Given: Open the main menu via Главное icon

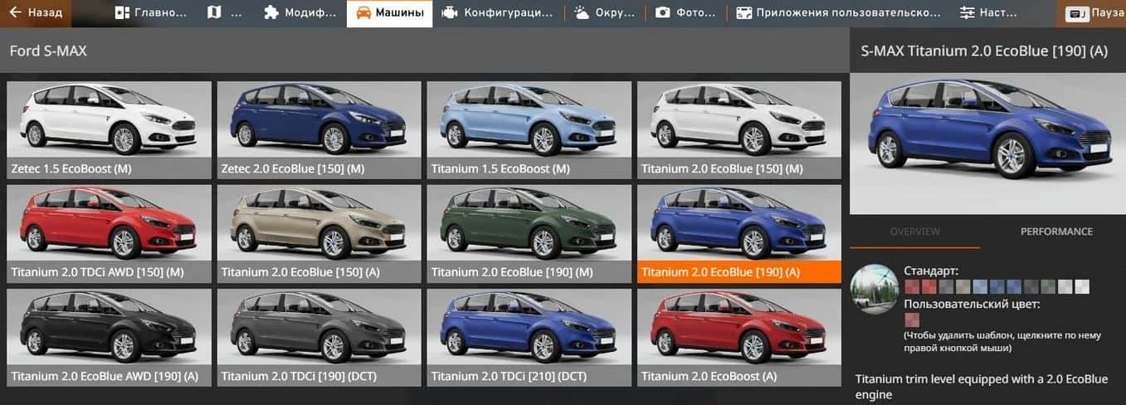Looking at the screenshot, I should pos(122,13).
